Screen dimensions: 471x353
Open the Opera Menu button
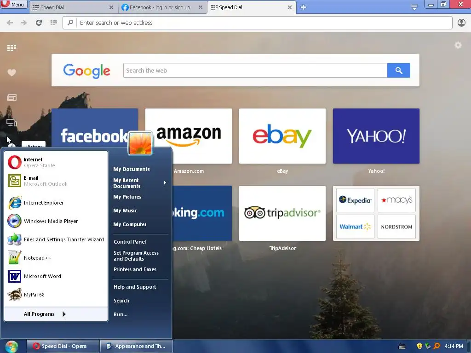[x=14, y=4]
